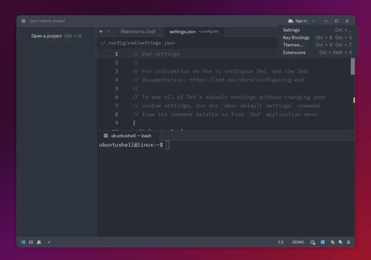This screenshot has height=260, width=371.
Task: Open the hamburger application menu
Action: click(x=24, y=21)
